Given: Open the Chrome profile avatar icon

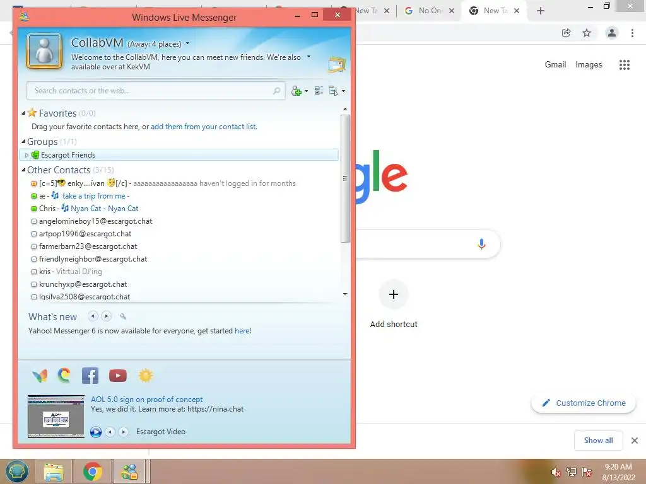Looking at the screenshot, I should tap(612, 33).
